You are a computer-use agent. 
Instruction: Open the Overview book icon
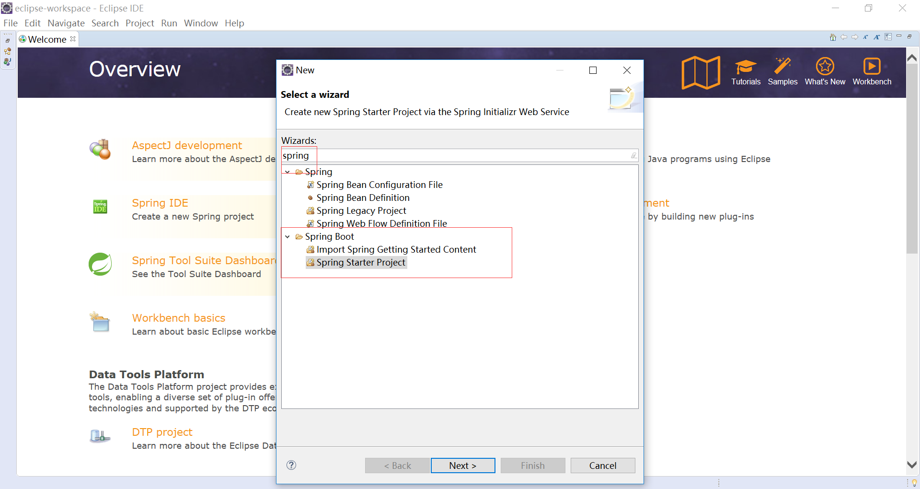701,72
